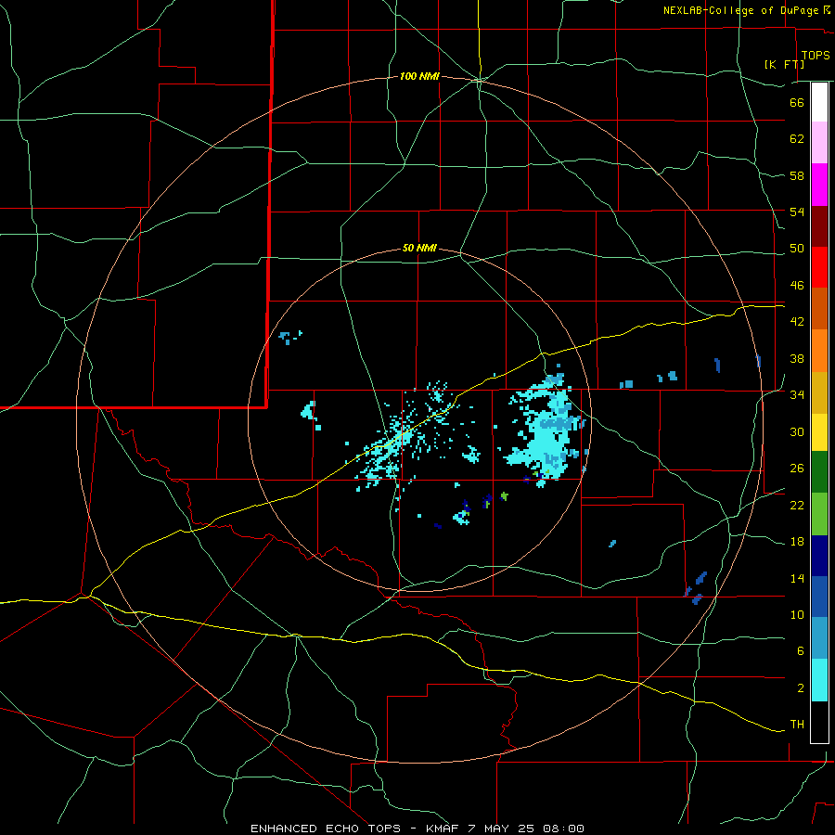Click the gold 34 legend swatch
Viewport: 835px width, 835px height.
tap(819, 392)
